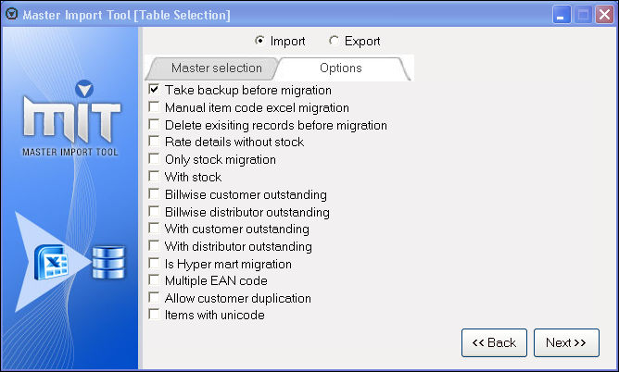Close the Master Import Tool window
Screen dimensions: 619x372
[602, 15]
